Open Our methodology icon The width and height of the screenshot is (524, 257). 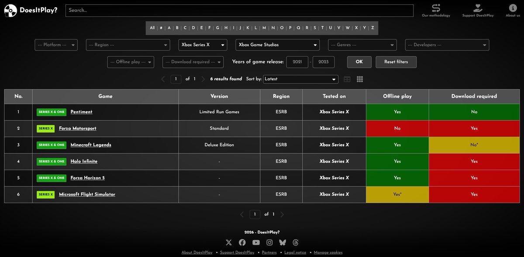point(436,8)
